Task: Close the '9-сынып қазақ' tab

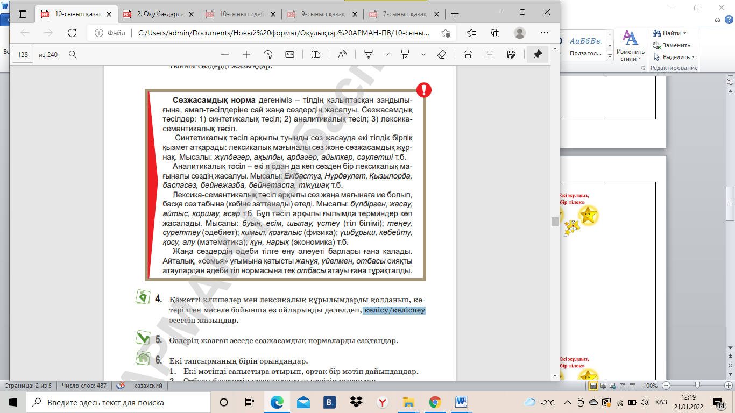Action: 354,14
